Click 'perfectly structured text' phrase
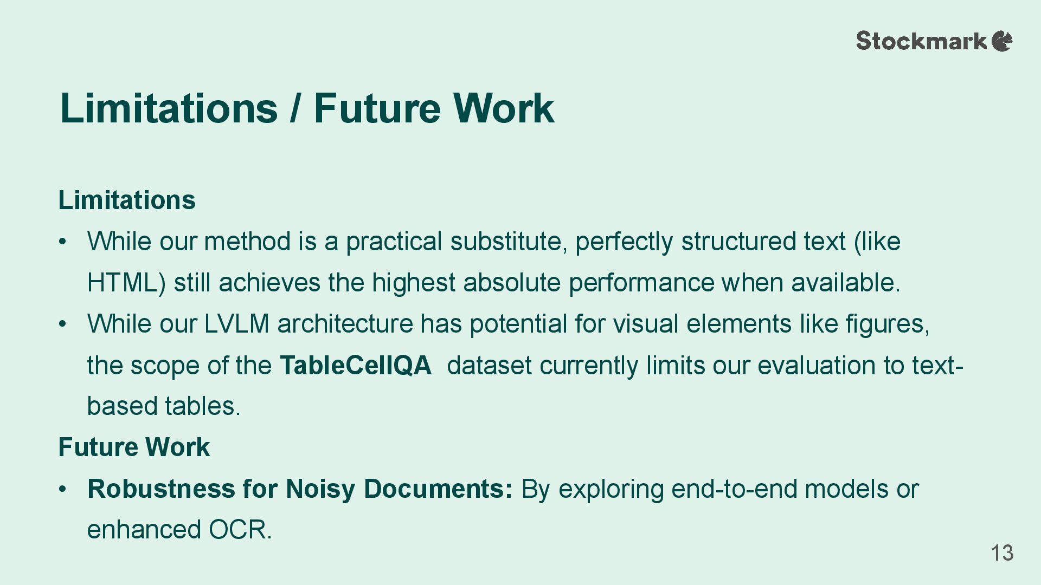This screenshot has height=585, width=1041. click(x=710, y=242)
